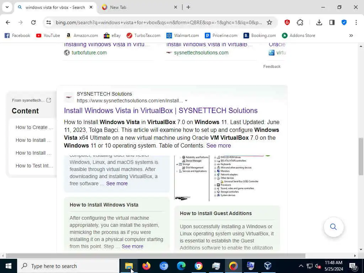Open the browser three-dot menu
The height and width of the screenshot is (273, 364).
pyautogui.click(x=356, y=22)
